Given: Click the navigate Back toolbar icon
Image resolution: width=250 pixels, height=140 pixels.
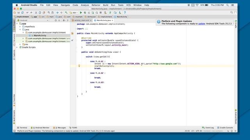Looking at the screenshot, I should click(57, 12).
